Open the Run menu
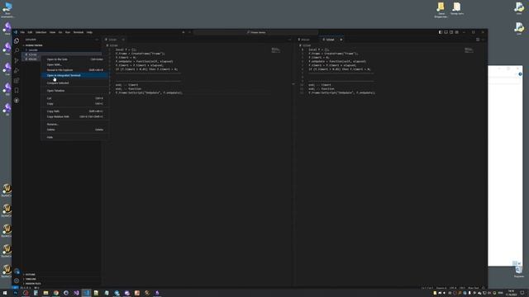529x297 pixels. pos(68,32)
